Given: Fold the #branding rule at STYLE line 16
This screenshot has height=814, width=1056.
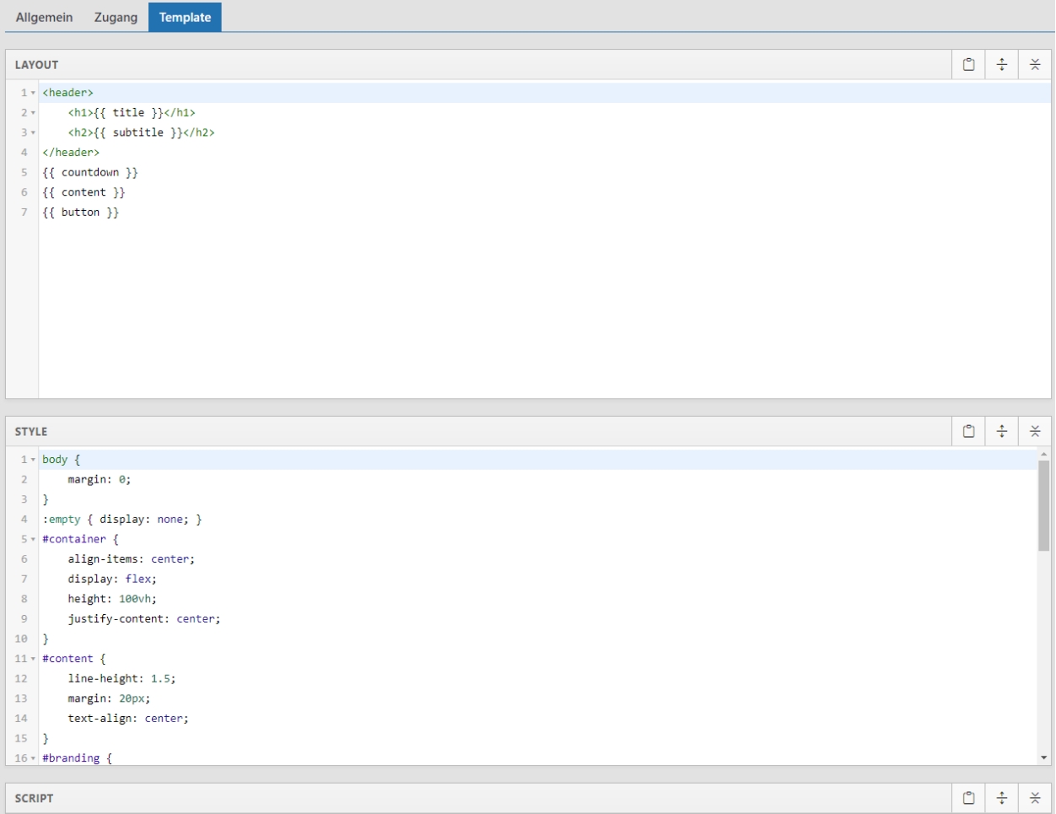Looking at the screenshot, I should pos(34,758).
